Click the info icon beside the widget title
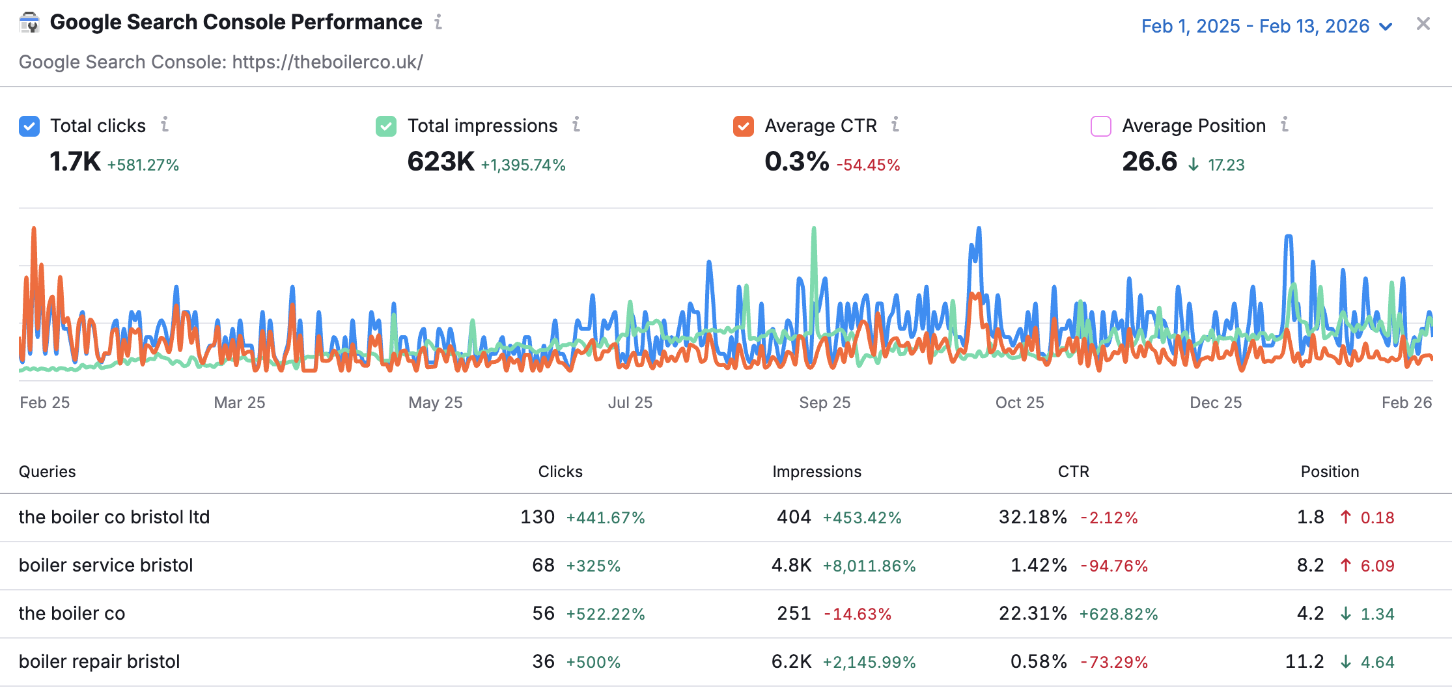 (x=438, y=22)
